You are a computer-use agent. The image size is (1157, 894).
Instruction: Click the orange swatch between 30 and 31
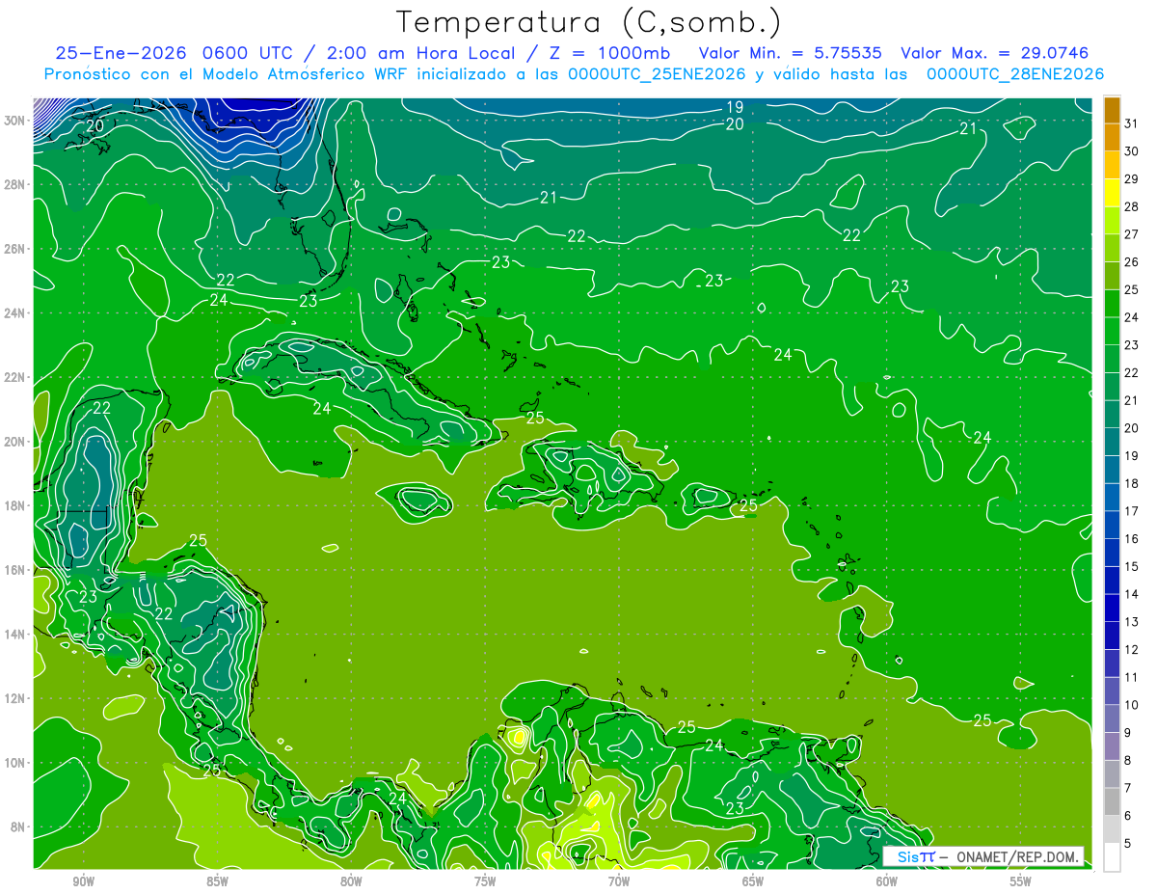1112,138
